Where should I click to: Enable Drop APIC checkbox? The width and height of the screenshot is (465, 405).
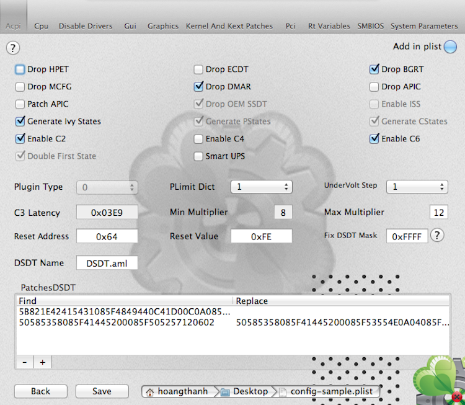pos(374,87)
